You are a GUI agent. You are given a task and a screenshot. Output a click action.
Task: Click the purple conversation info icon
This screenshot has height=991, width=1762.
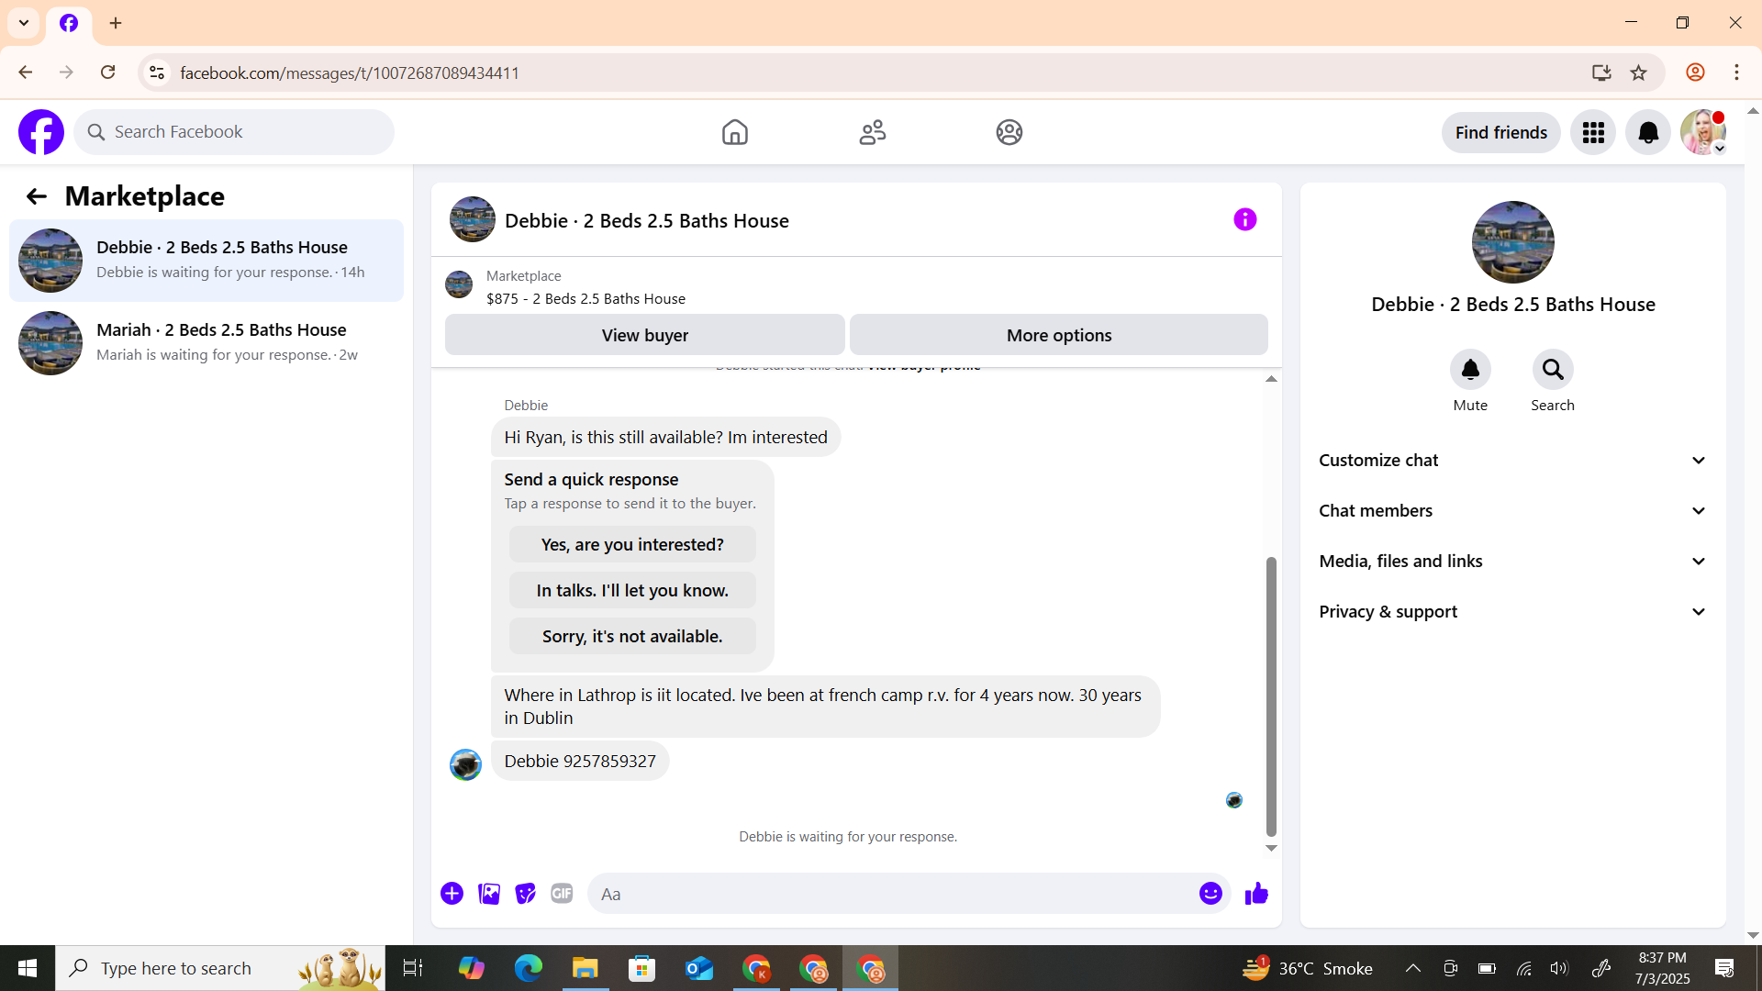pos(1244,219)
